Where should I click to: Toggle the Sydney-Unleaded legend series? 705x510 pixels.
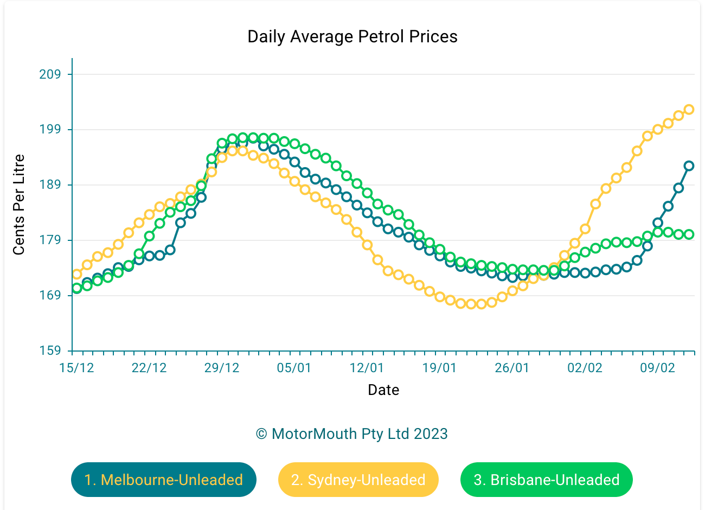click(358, 480)
